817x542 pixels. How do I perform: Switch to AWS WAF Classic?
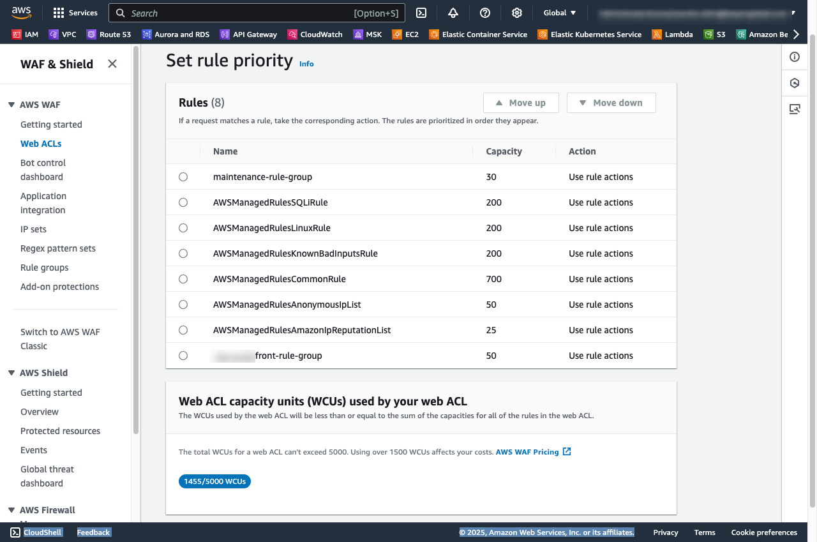tap(60, 339)
